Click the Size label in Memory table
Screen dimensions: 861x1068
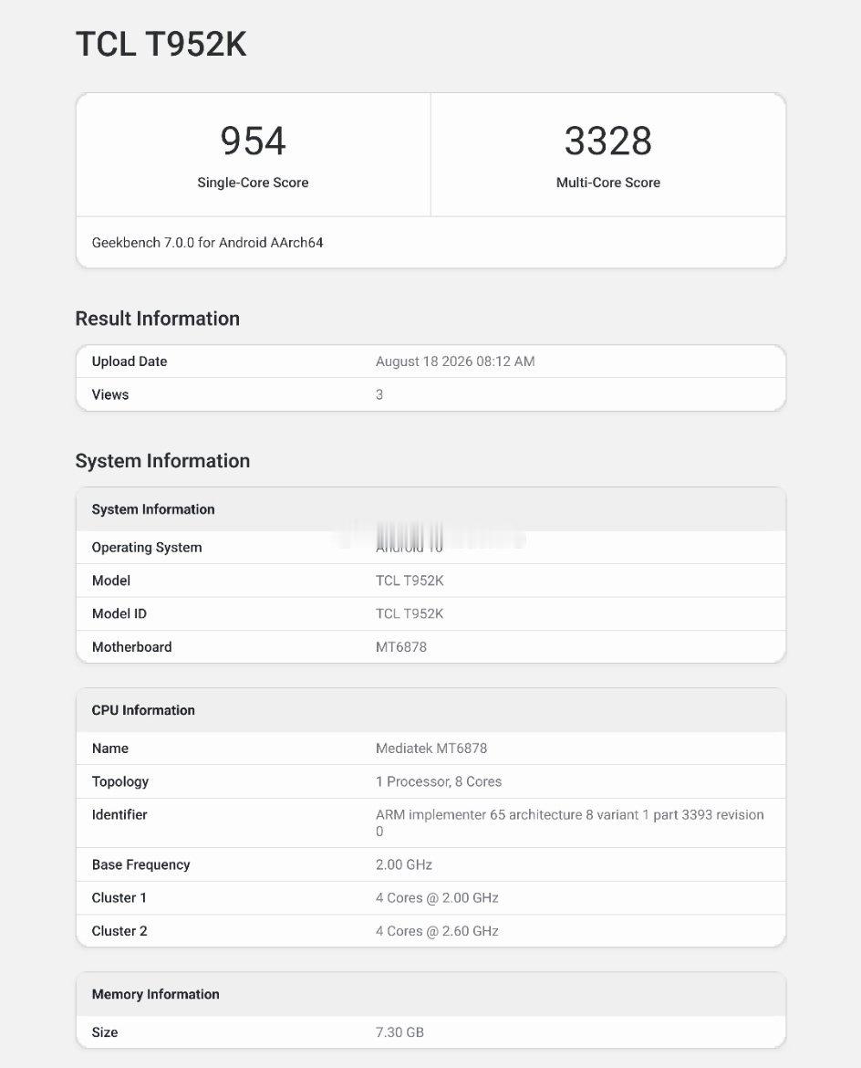(105, 1032)
